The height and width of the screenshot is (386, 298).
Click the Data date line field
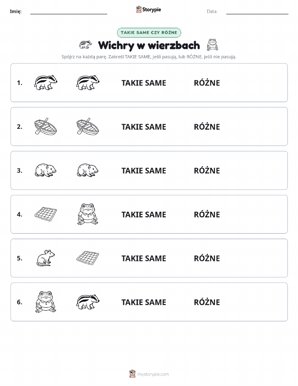(257, 11)
